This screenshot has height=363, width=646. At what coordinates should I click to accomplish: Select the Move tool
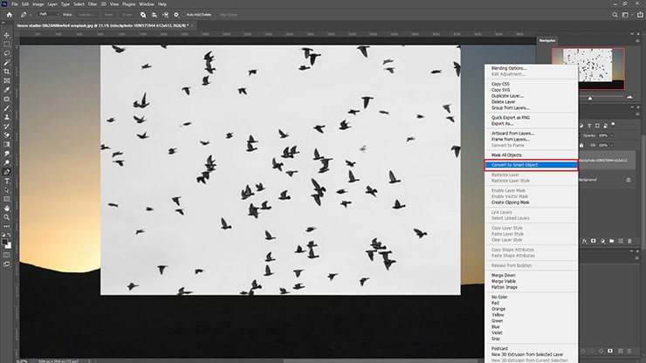click(x=7, y=36)
